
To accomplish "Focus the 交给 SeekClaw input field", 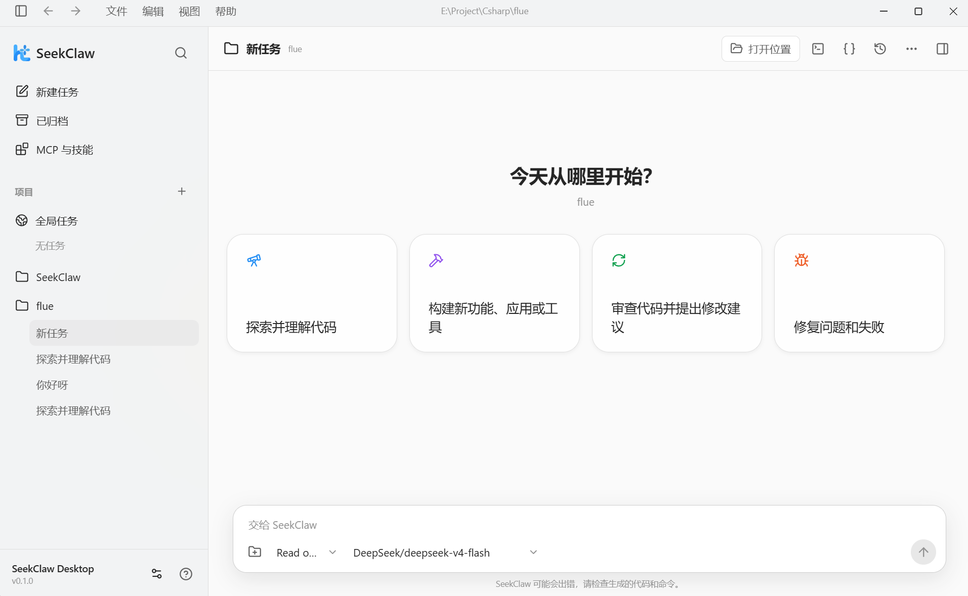I will point(588,525).
